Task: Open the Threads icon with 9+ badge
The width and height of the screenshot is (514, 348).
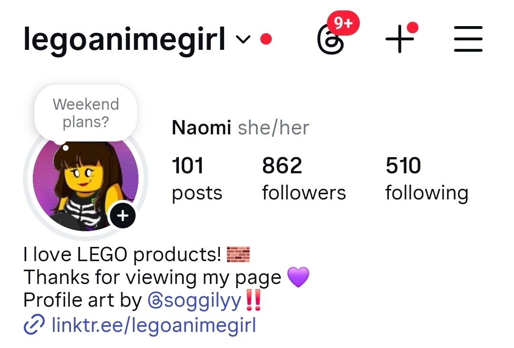Action: [331, 40]
